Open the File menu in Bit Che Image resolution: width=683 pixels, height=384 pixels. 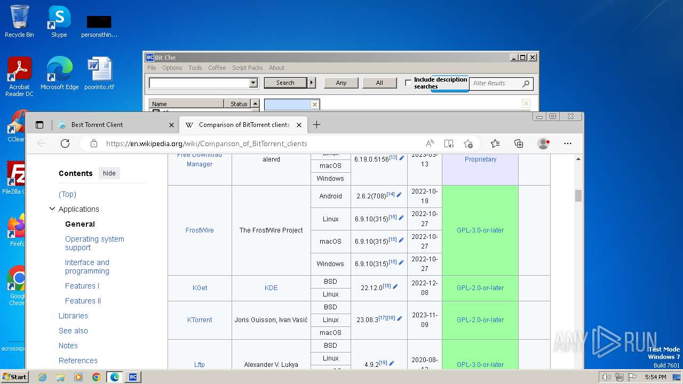coord(152,68)
